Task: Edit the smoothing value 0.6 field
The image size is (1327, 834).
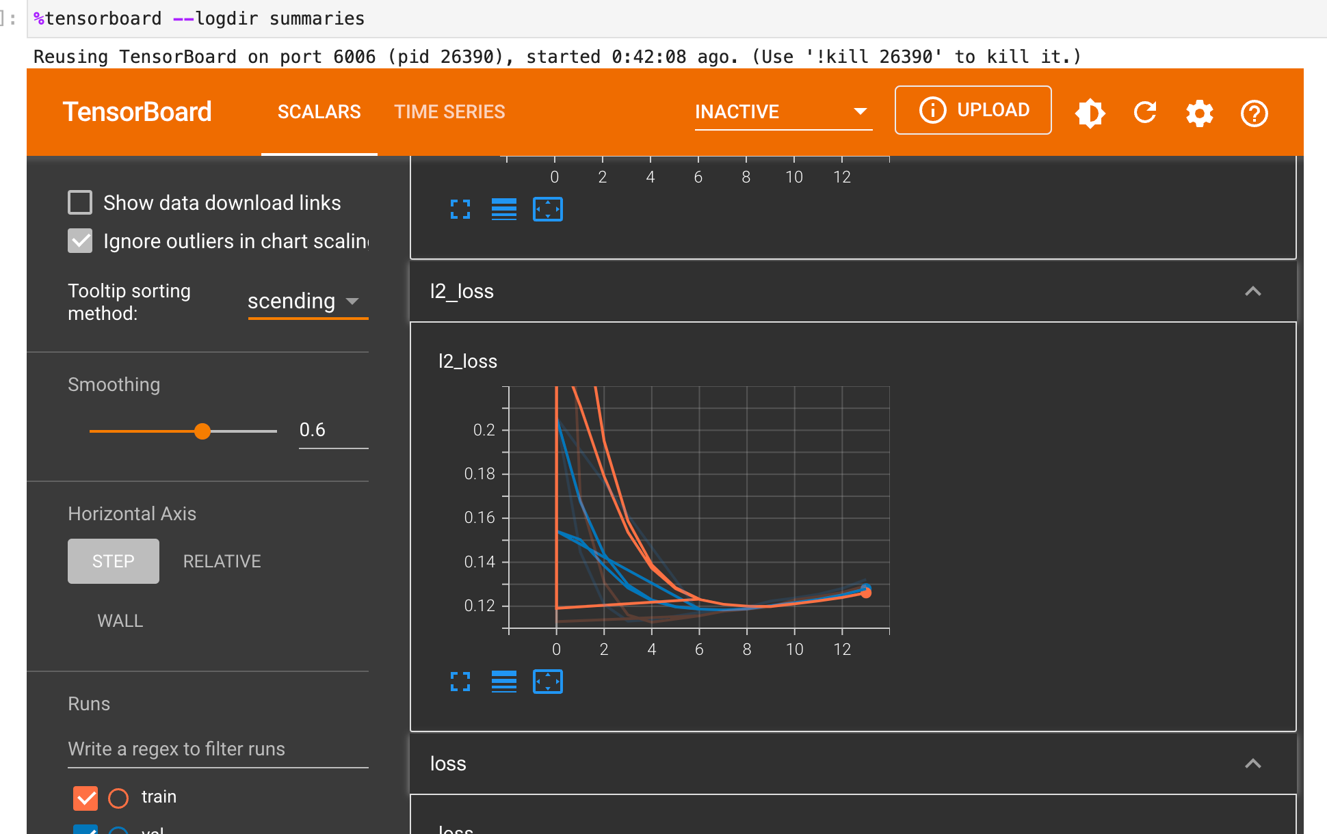Action: [x=334, y=430]
